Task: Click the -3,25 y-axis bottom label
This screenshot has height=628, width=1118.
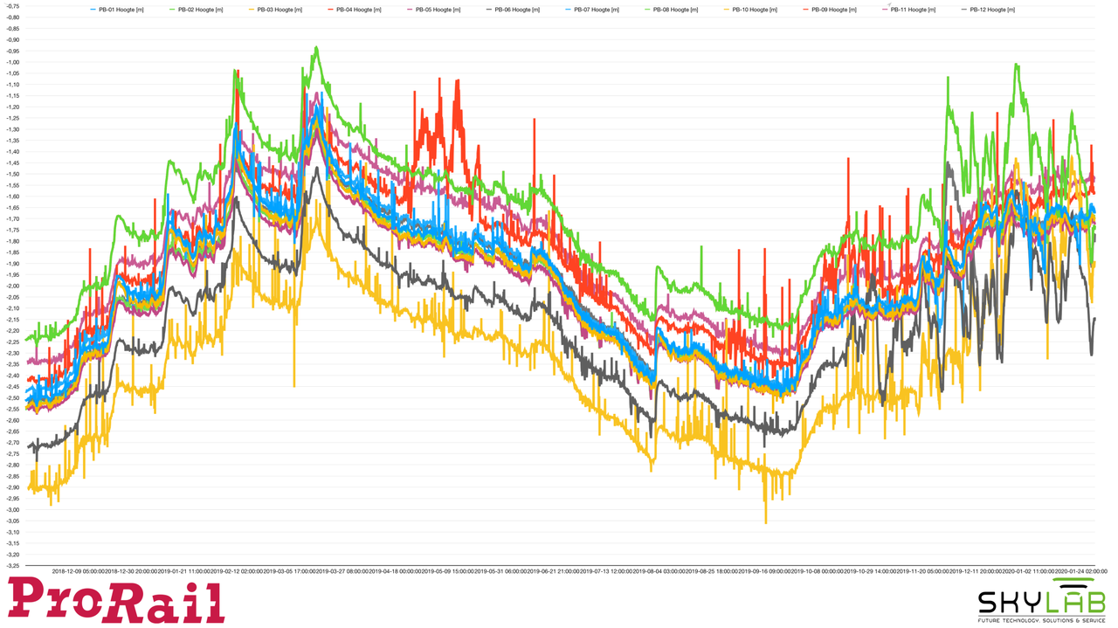Action: click(x=12, y=565)
